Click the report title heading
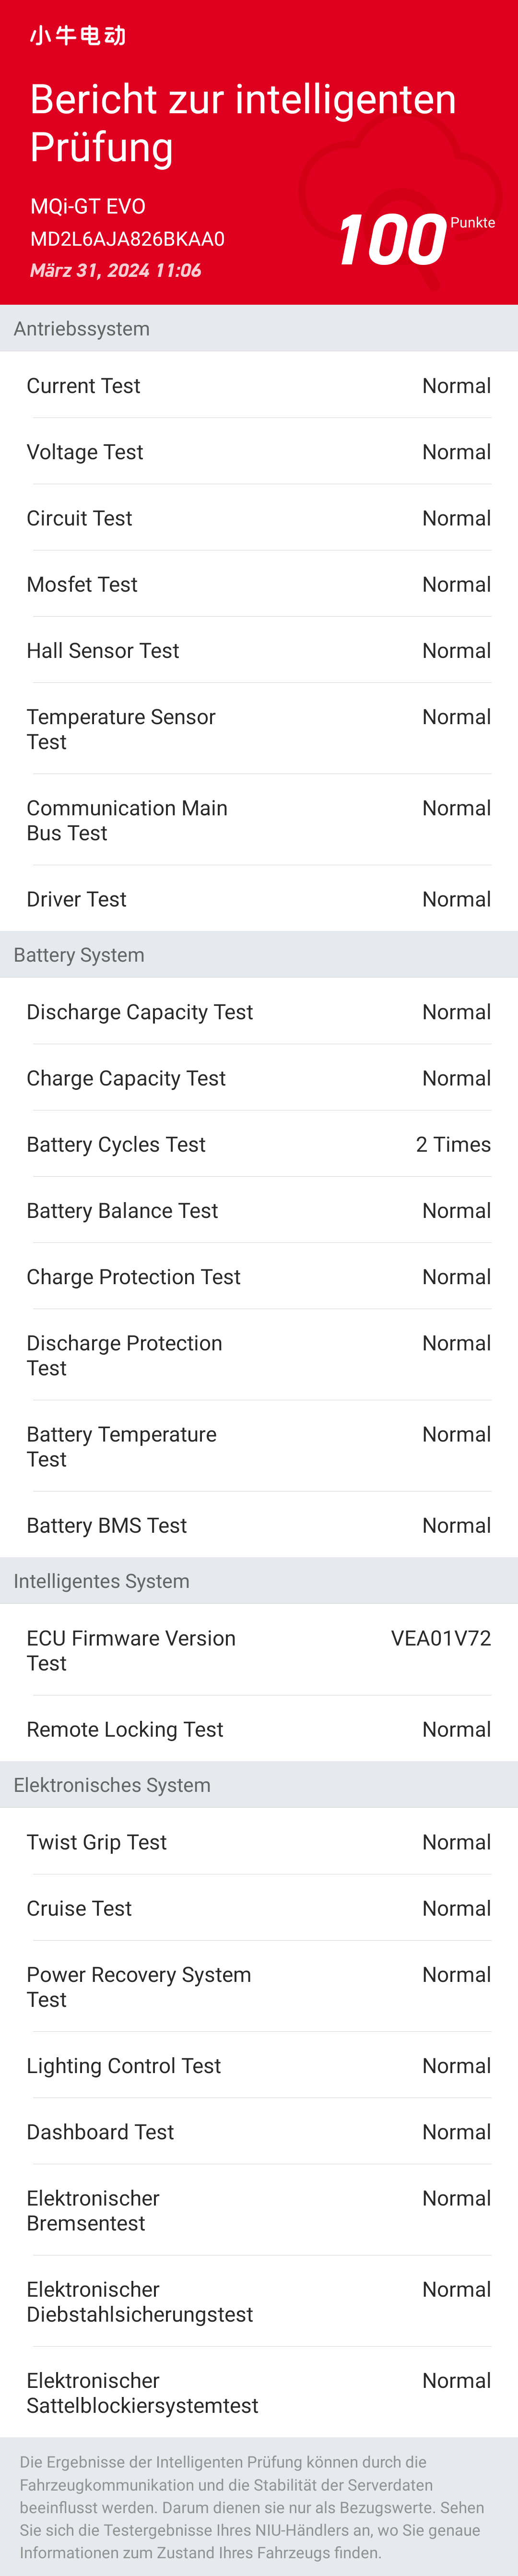This screenshot has height=2576, width=518. coord(243,123)
